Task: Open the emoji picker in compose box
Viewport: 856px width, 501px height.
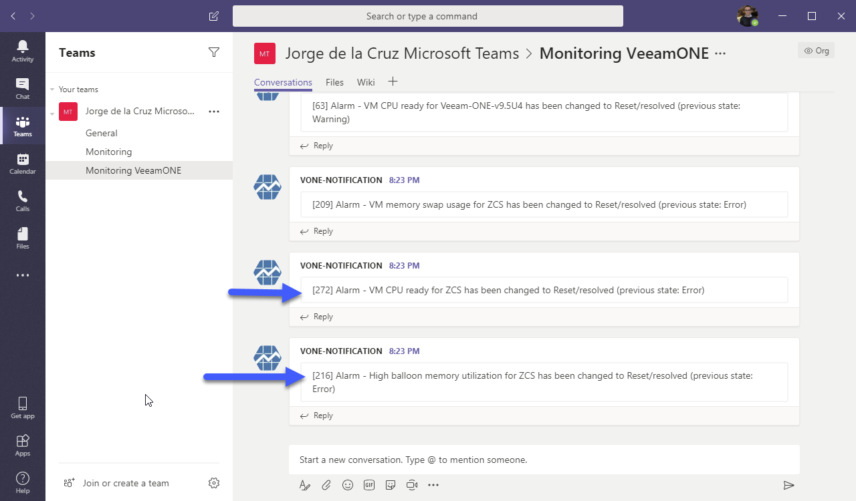Action: click(348, 485)
